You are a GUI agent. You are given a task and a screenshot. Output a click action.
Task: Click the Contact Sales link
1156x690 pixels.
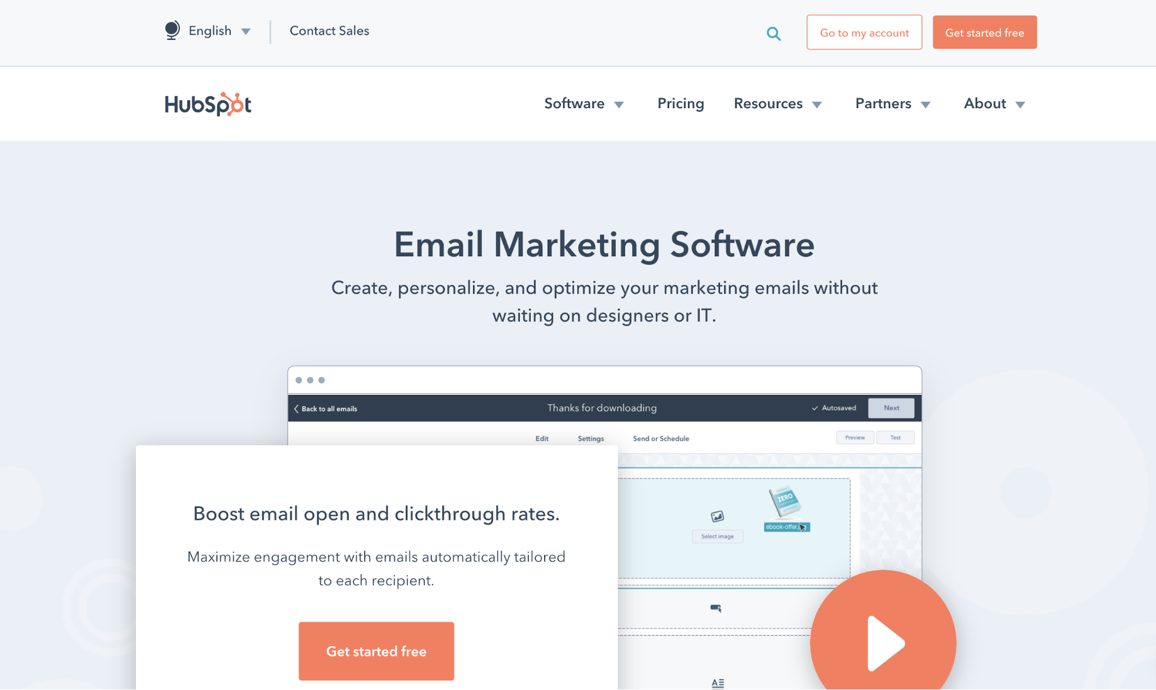click(x=328, y=31)
